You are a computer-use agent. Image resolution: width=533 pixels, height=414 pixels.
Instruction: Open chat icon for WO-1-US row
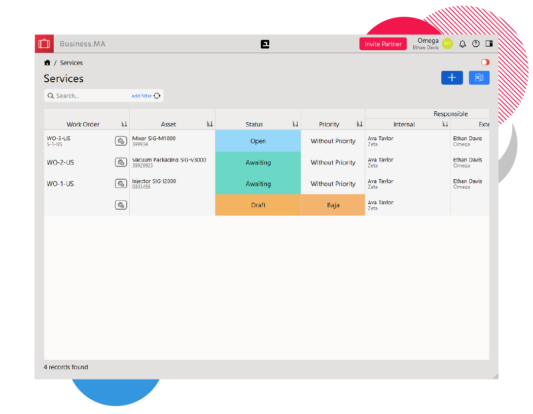121,184
